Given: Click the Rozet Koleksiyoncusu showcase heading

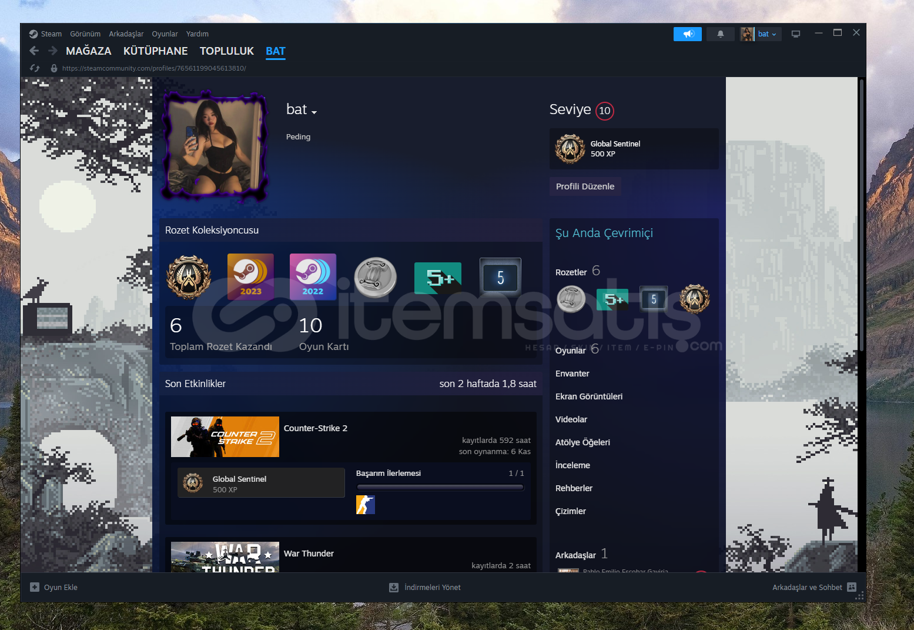Looking at the screenshot, I should point(212,230).
